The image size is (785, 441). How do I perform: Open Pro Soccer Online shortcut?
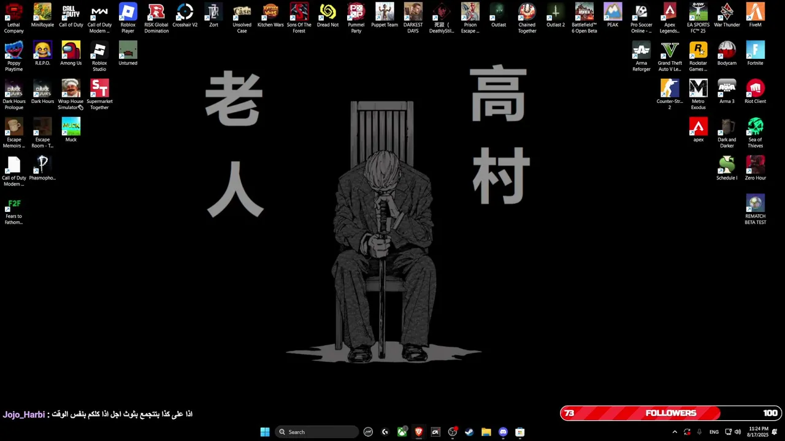[x=641, y=18]
